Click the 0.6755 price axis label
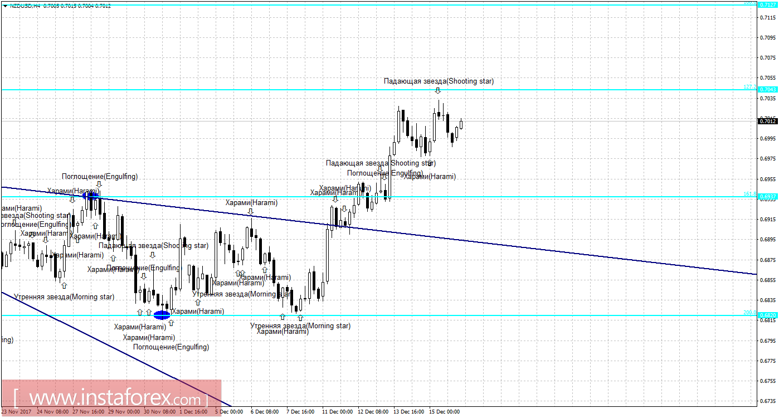This screenshot has width=779, height=418. point(768,381)
